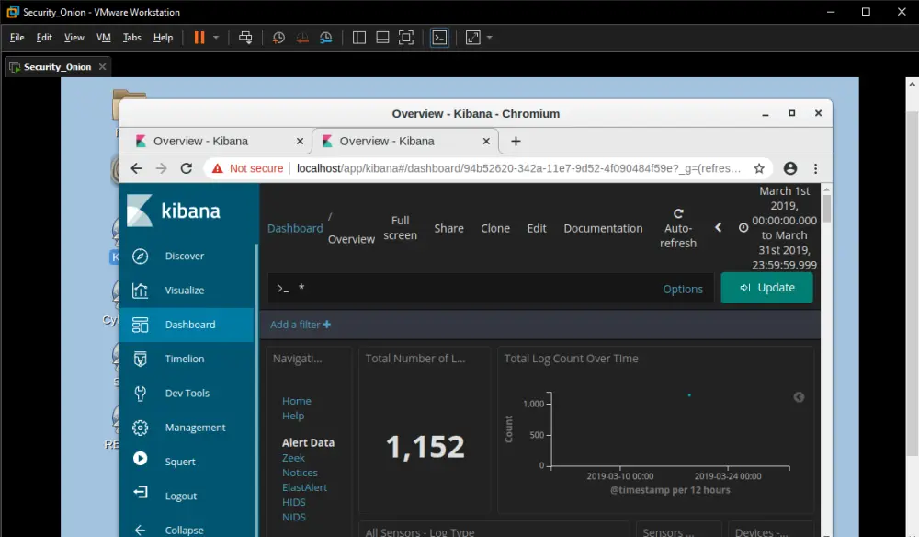919x537 pixels.
Task: Open VMware View menu
Action: click(x=74, y=38)
